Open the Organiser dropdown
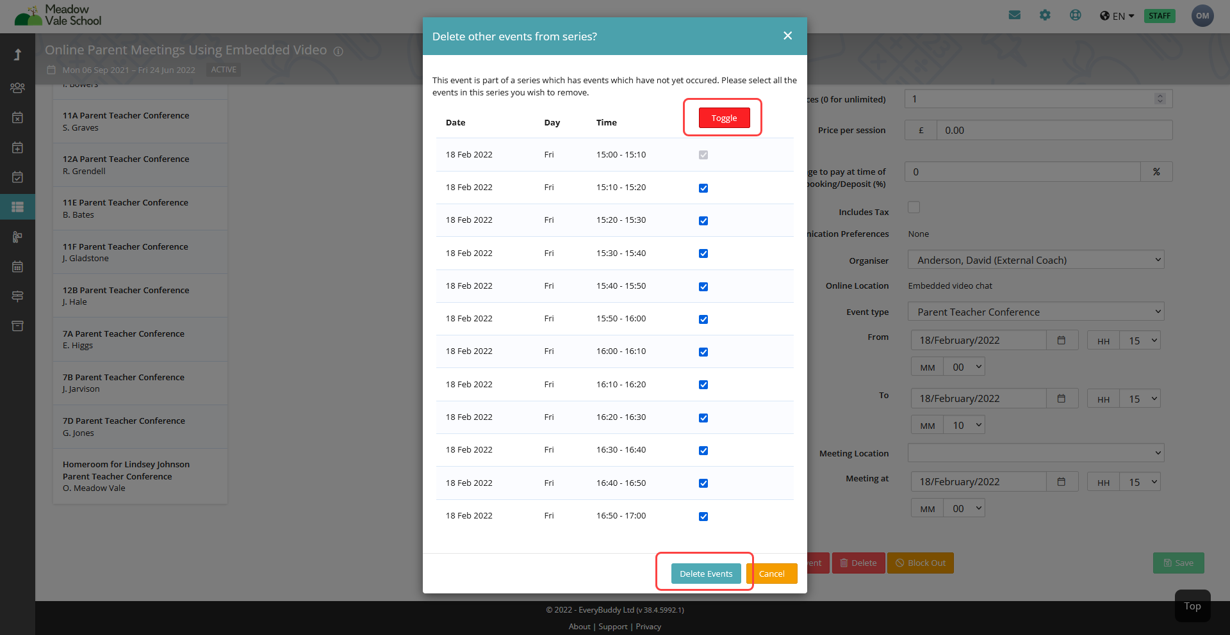 click(1036, 260)
